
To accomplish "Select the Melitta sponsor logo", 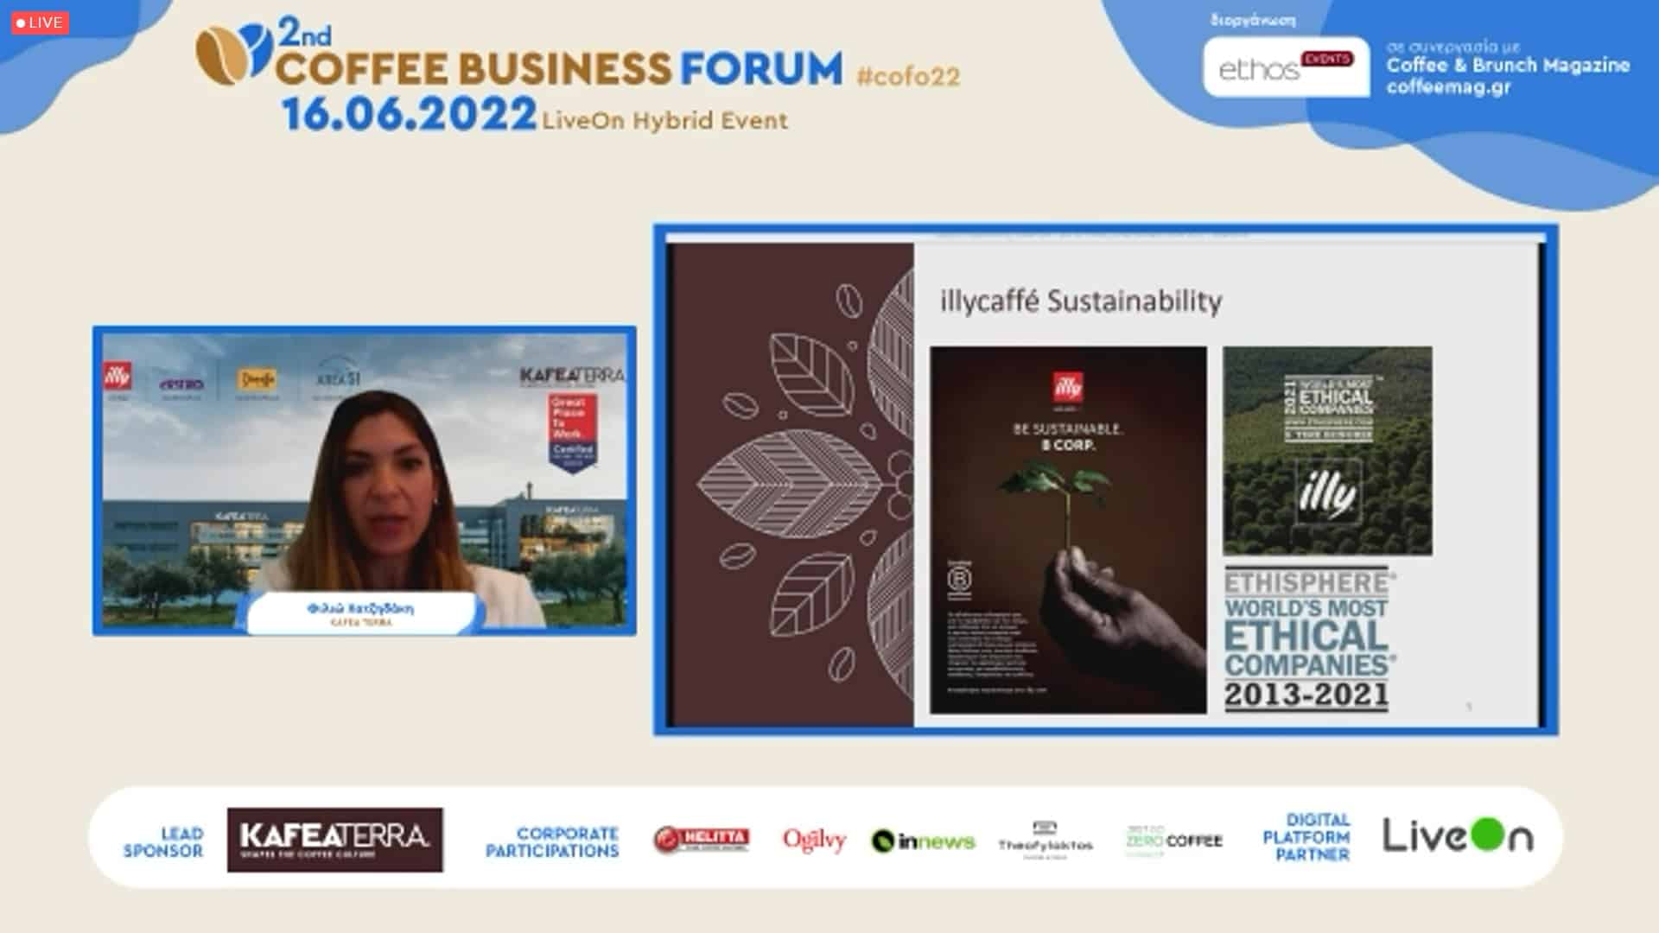I will pos(702,840).
